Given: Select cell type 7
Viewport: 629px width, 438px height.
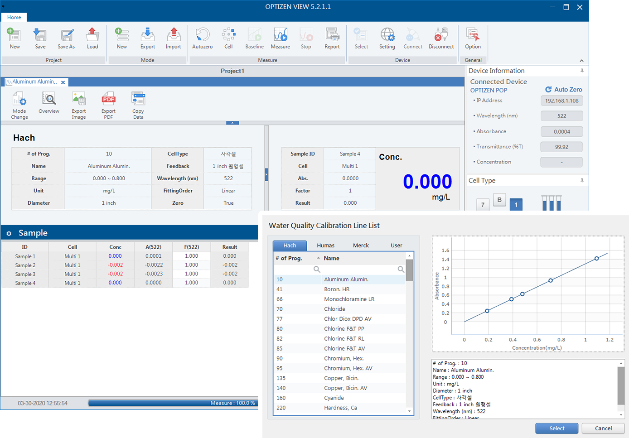Looking at the screenshot, I should pyautogui.click(x=483, y=205).
